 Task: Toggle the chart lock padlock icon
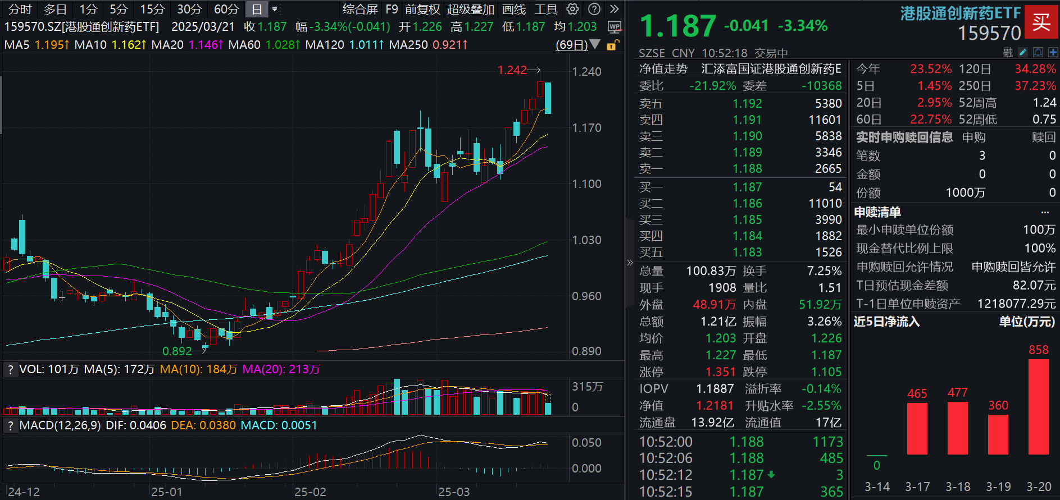pyautogui.click(x=613, y=45)
